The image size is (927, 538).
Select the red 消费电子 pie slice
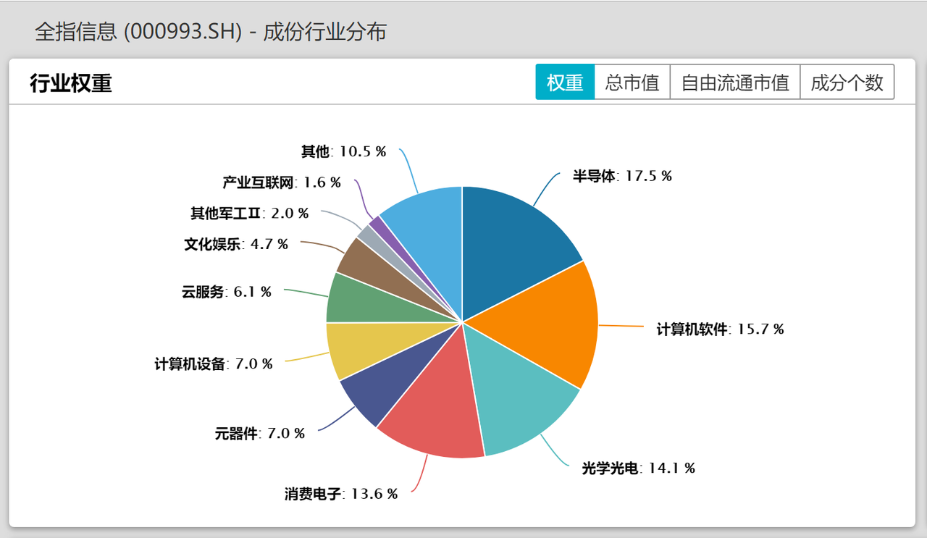coord(435,416)
